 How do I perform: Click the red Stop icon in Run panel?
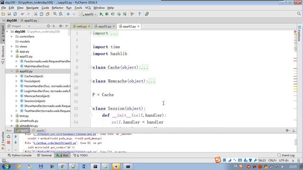tap(9, 143)
